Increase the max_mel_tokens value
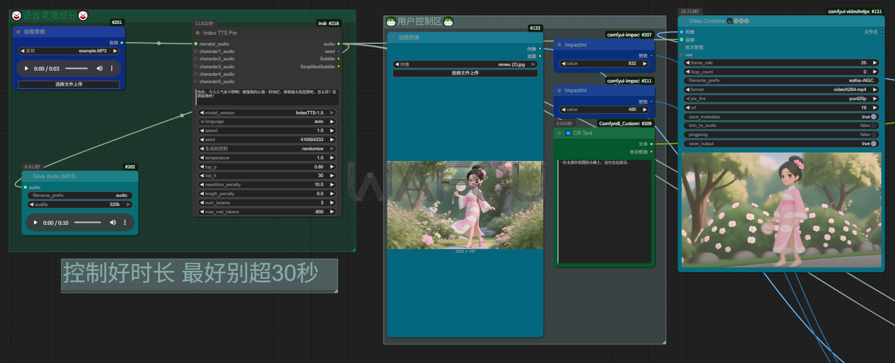 332,212
